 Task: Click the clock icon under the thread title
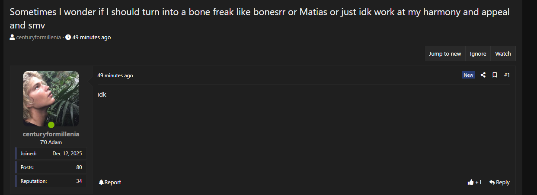click(x=68, y=38)
